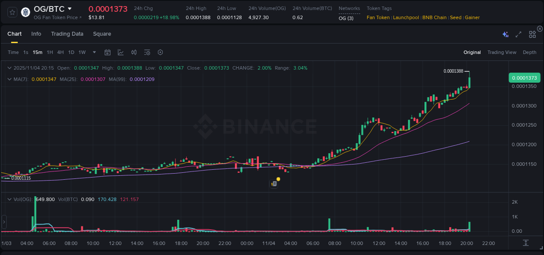
Task: Click the timezone icon below the price axis
Action: coord(525,243)
